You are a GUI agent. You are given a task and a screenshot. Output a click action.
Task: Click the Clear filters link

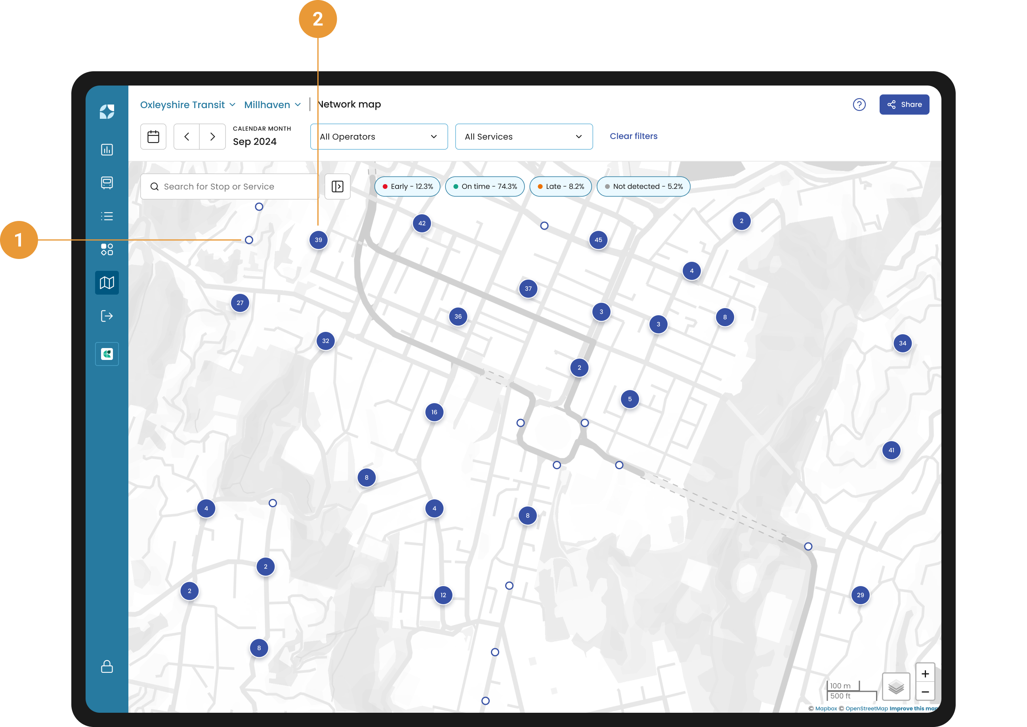[x=633, y=136]
